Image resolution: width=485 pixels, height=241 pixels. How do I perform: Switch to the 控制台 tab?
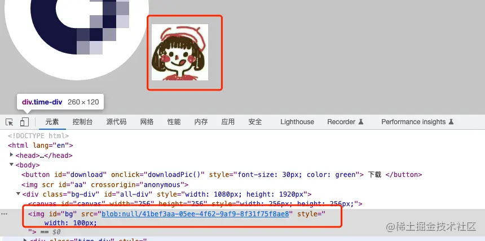click(x=82, y=122)
